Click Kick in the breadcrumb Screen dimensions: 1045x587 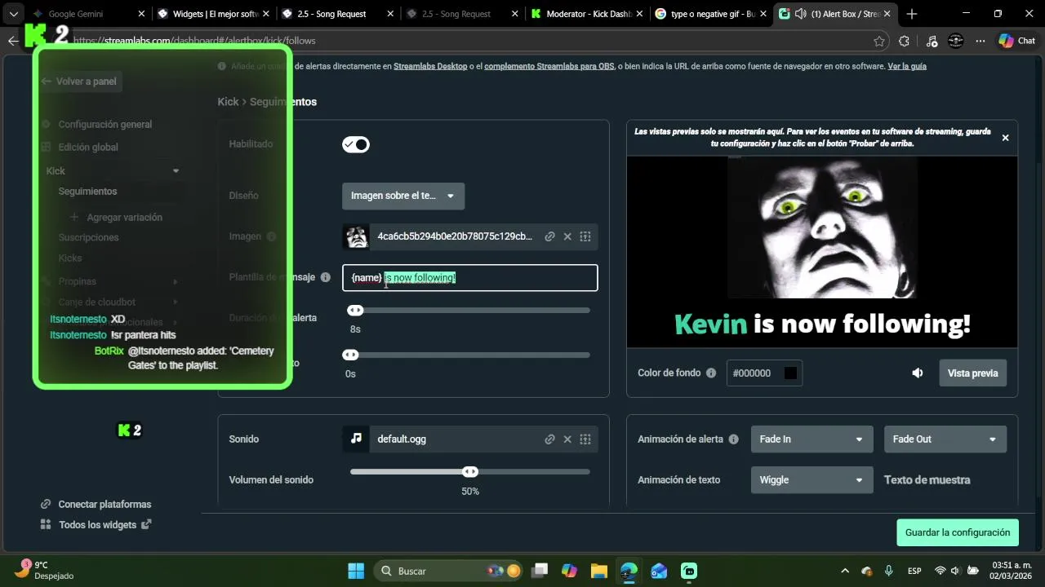228,102
